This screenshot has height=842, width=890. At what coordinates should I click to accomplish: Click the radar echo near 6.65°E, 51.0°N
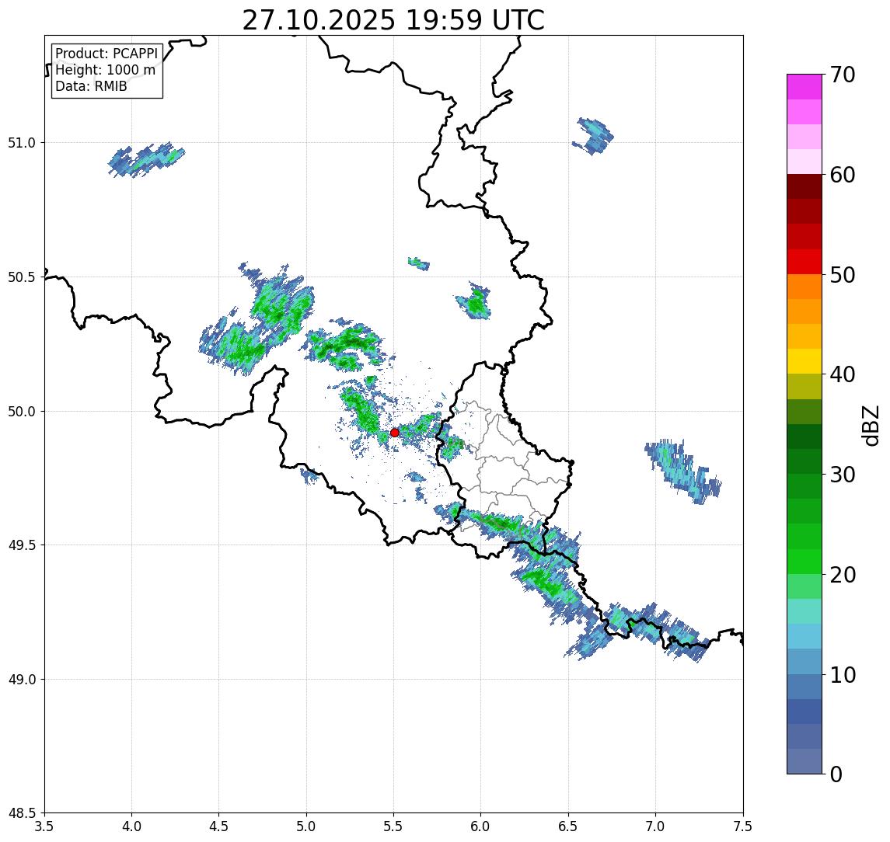click(593, 136)
